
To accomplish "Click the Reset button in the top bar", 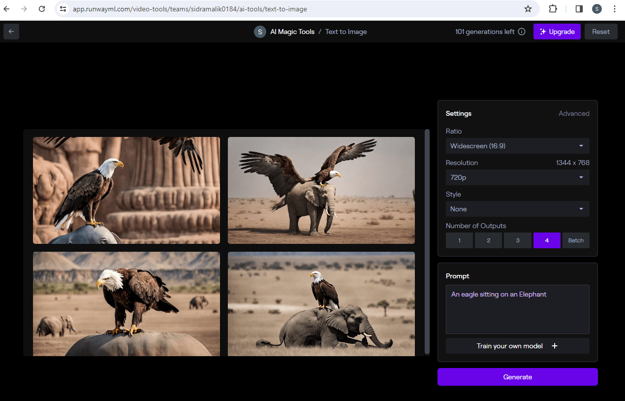I will [600, 32].
